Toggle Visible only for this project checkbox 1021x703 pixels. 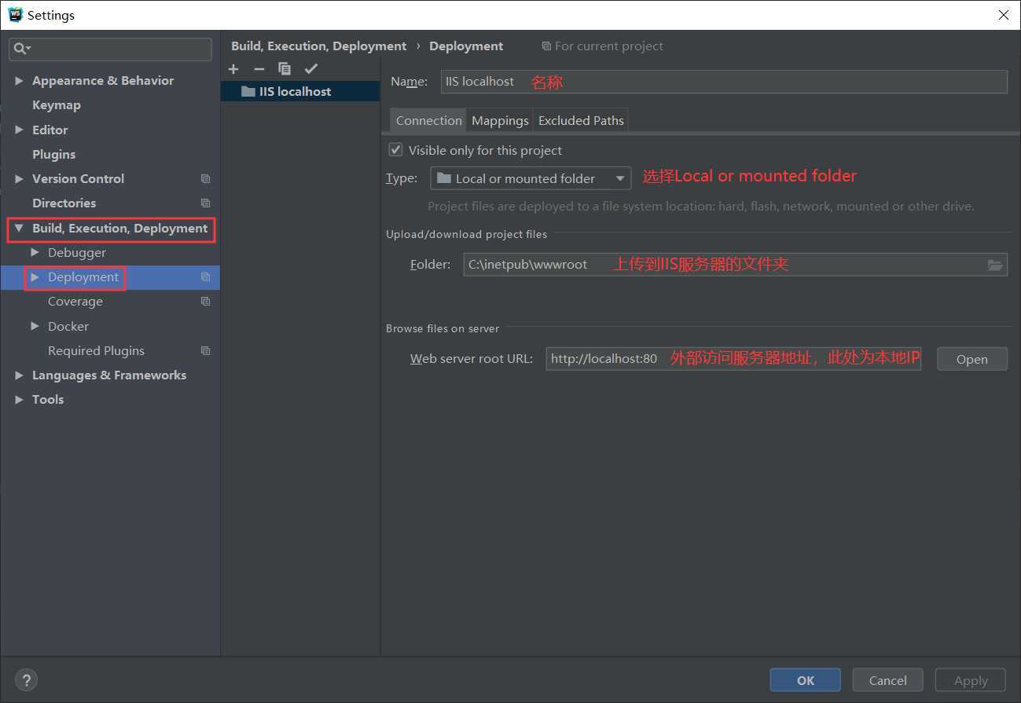coord(396,149)
